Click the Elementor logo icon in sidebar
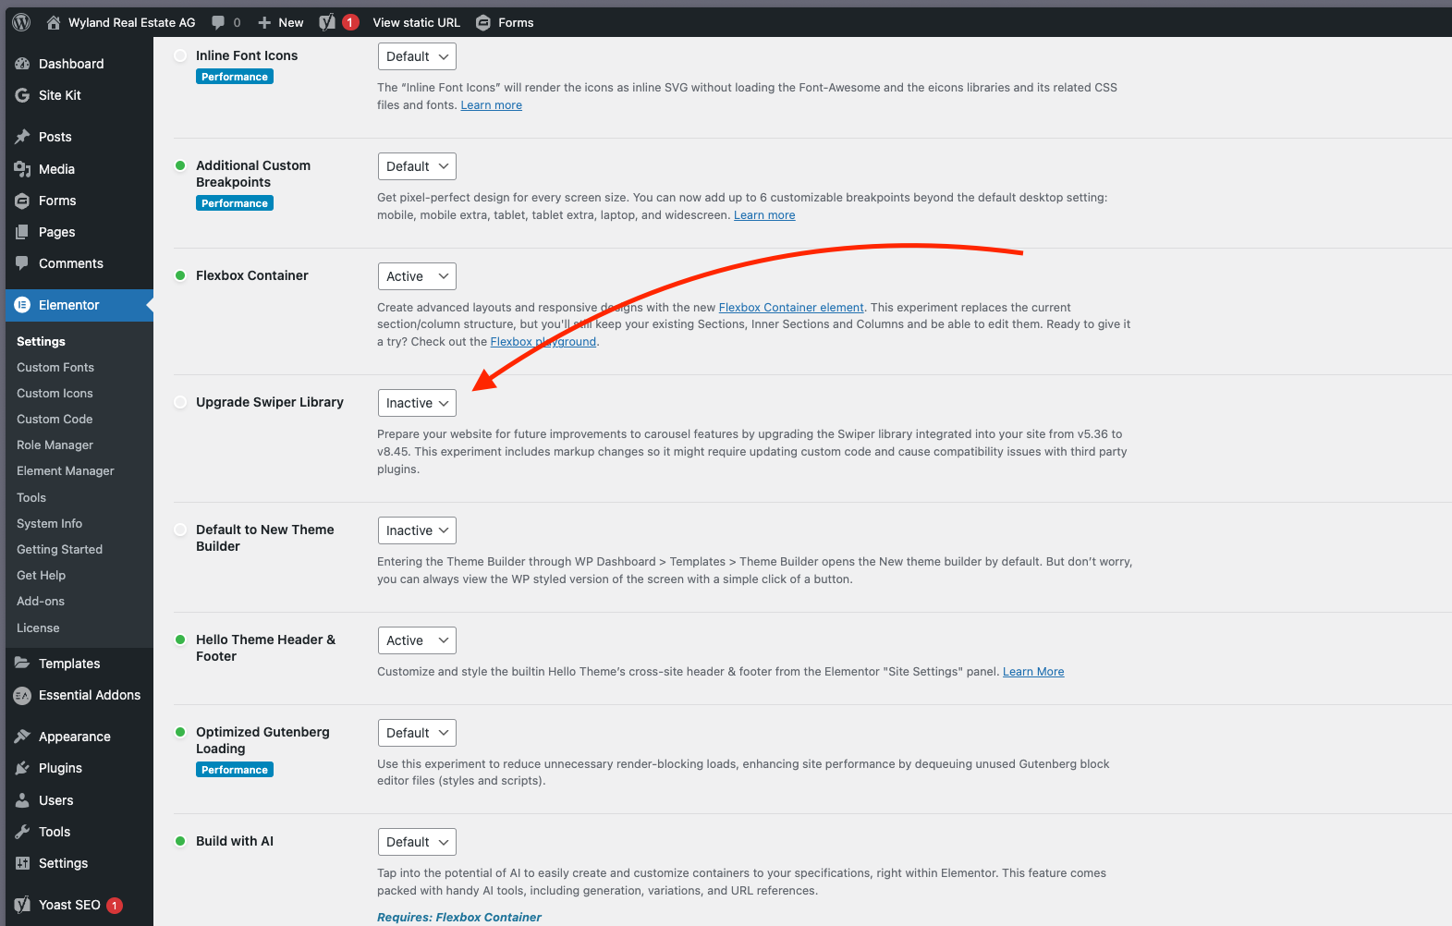Screen dimensions: 1452x926 [x=23, y=305]
